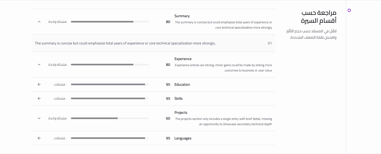Screen dimensions: 381x154
Task: Expand the Projects section chevron
Action: (x=39, y=118)
